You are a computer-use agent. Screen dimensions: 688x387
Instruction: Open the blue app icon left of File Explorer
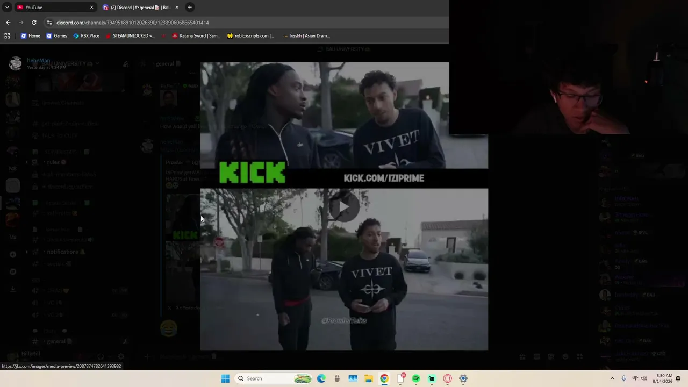coord(353,378)
